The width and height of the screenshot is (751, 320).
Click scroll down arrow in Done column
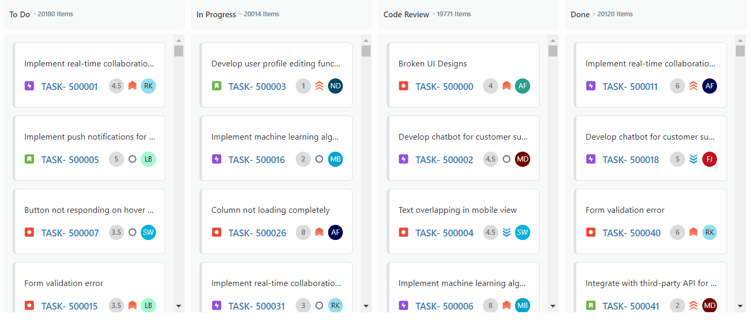(740, 306)
